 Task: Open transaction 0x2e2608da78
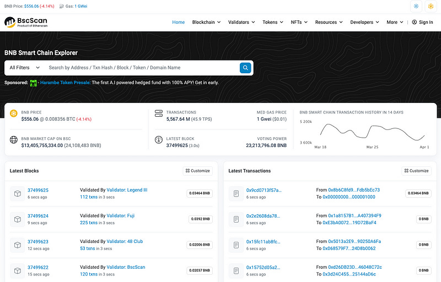[x=263, y=216]
